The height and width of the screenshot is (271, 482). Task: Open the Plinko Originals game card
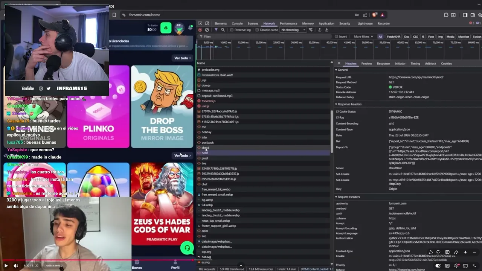tap(98, 107)
